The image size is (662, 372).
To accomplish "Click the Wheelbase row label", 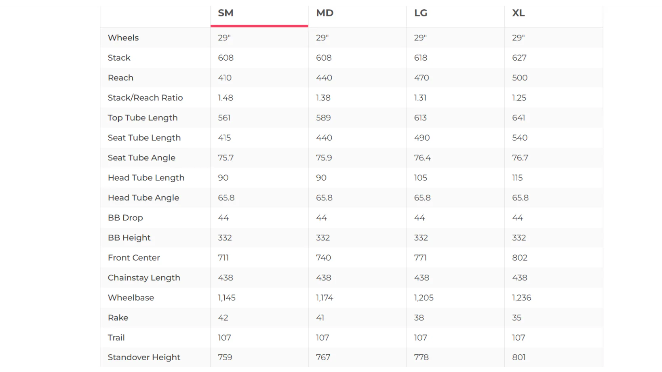I will [131, 298].
